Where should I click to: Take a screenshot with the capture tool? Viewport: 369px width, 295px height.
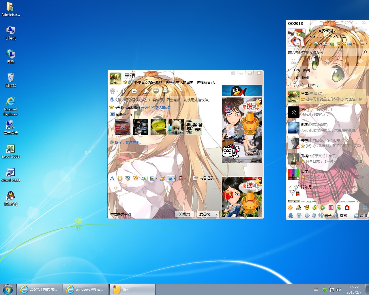(x=170, y=178)
